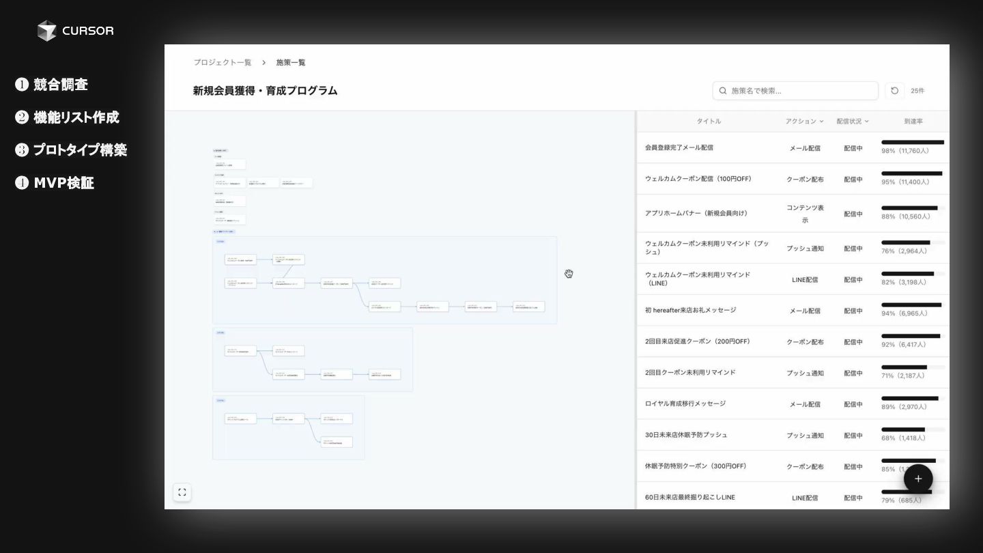Click the 到達率 column header
The height and width of the screenshot is (553, 983).
point(913,122)
